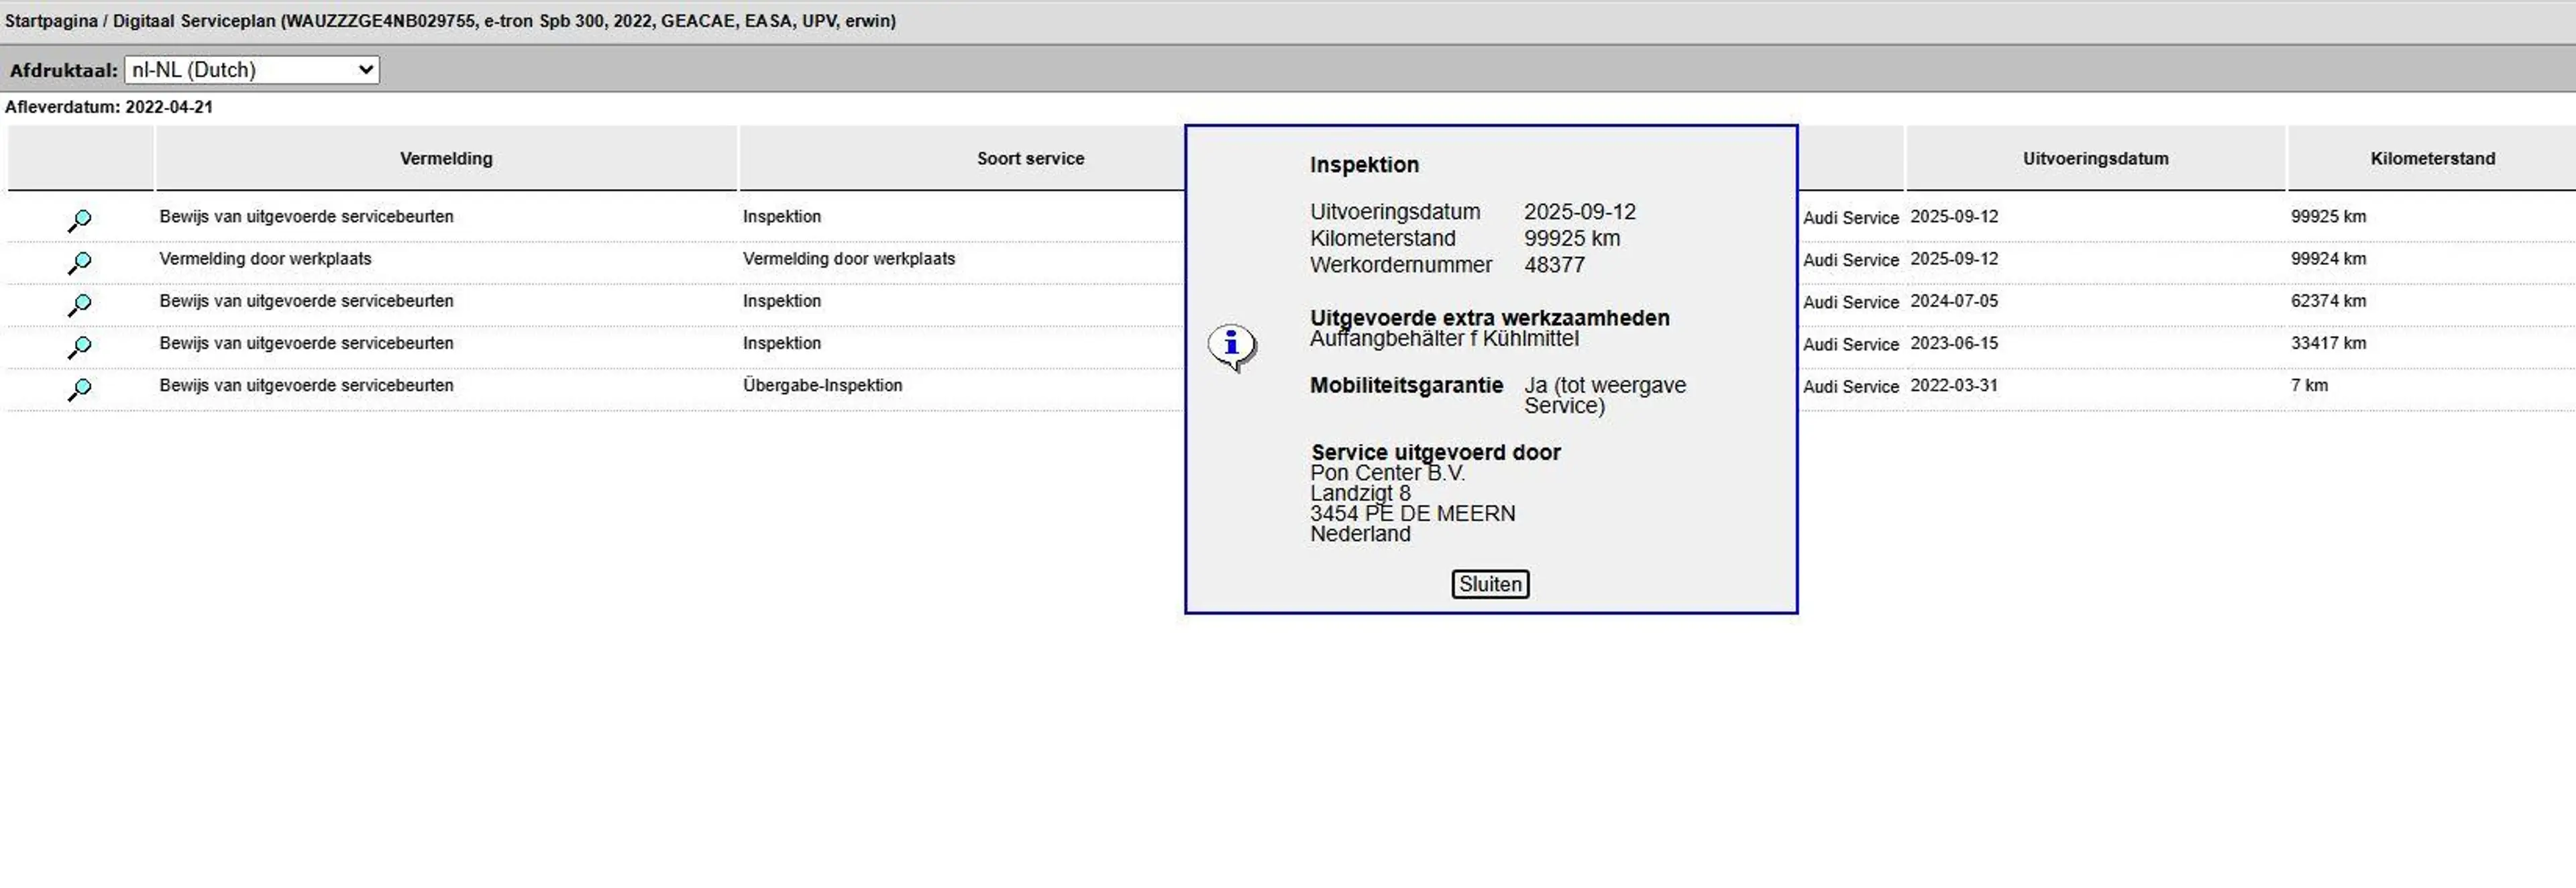Click the 2023-06-15 date cell
The height and width of the screenshot is (888, 2576).
pyautogui.click(x=1954, y=343)
